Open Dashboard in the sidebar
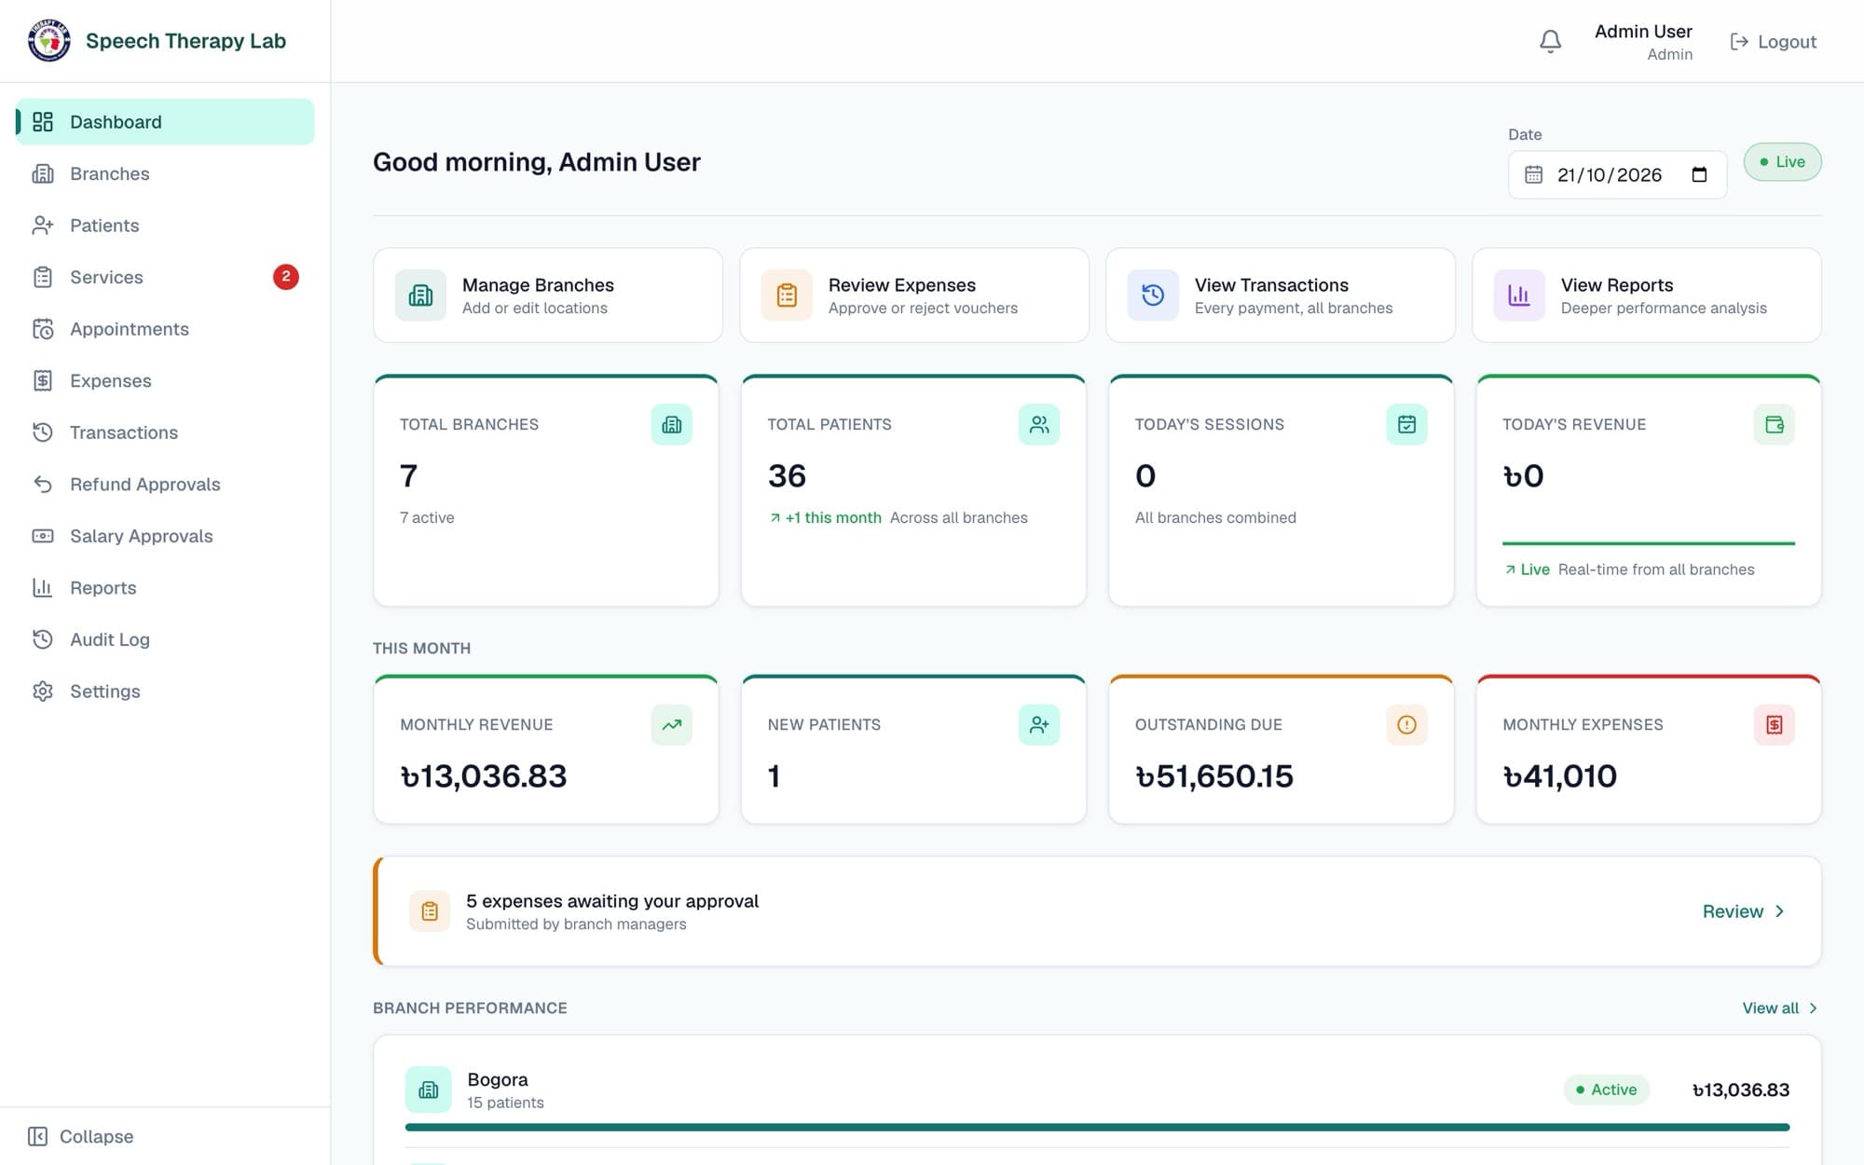This screenshot has width=1864, height=1165. pos(165,122)
